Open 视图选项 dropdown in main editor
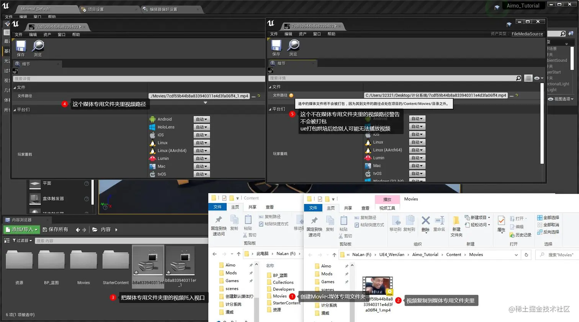Screen dimensions: 579x322 coord(561,99)
